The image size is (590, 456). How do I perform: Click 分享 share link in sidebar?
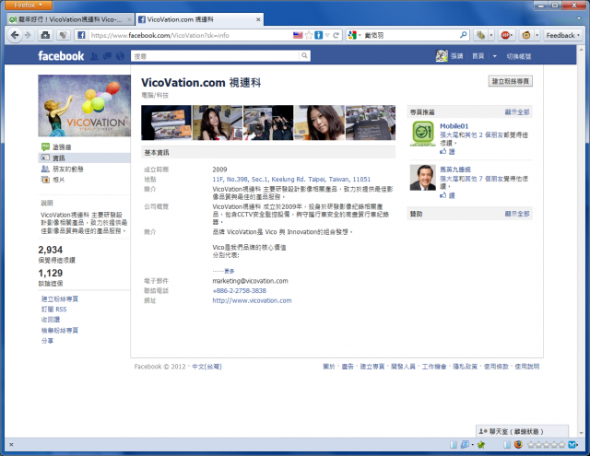pyautogui.click(x=47, y=341)
